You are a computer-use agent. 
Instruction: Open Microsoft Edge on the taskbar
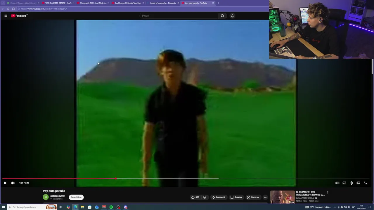coord(75,207)
